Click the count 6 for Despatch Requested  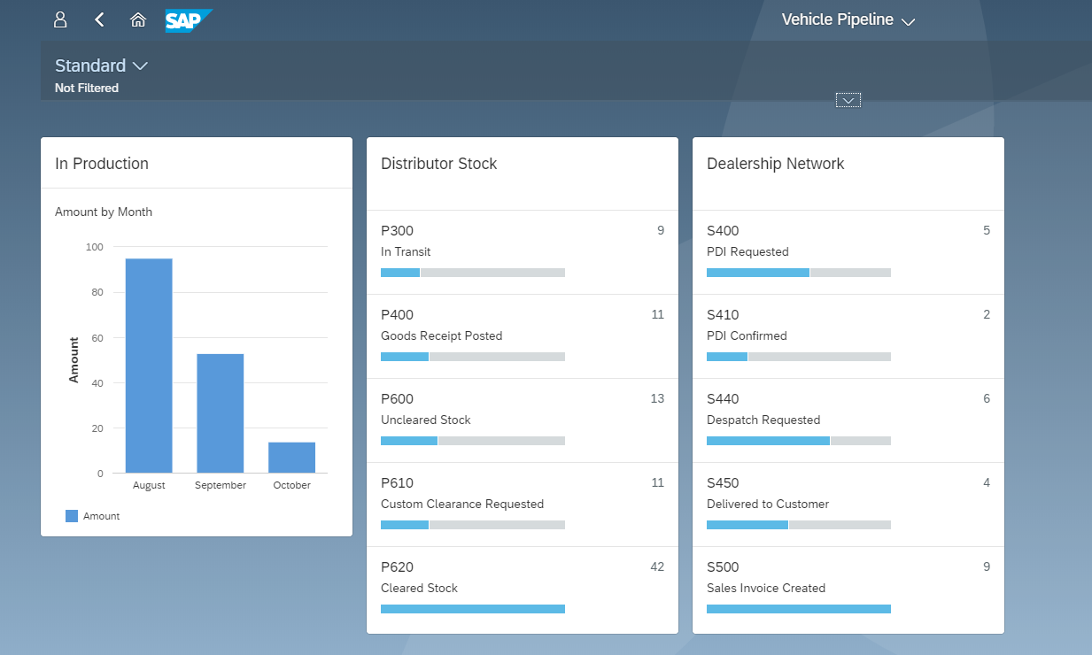[987, 398]
